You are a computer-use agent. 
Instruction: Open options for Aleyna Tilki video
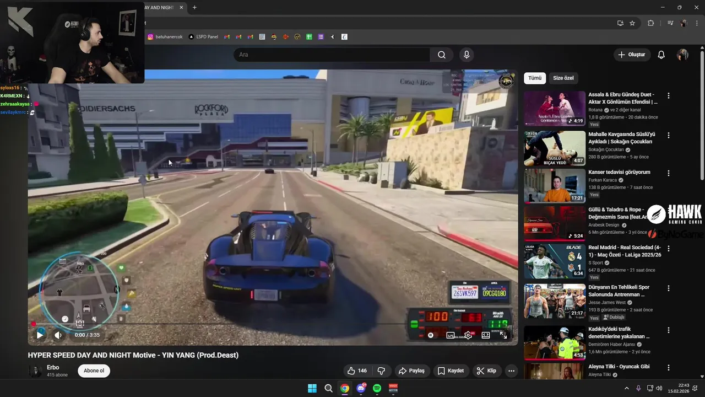pyautogui.click(x=669, y=368)
